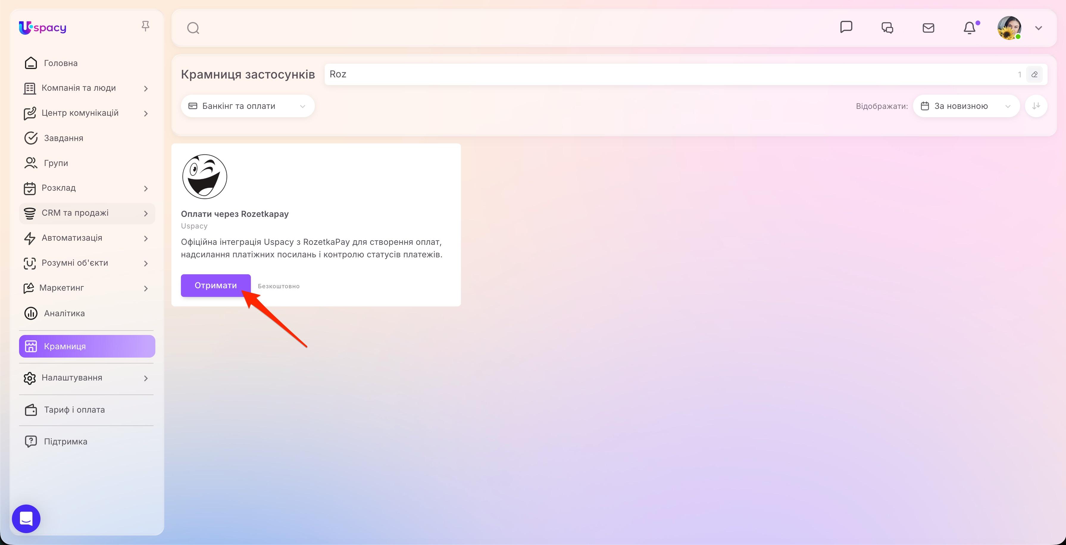Expand the Компанія та люди chevron

146,89
